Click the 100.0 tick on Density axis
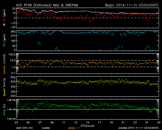 coord(12,55)
